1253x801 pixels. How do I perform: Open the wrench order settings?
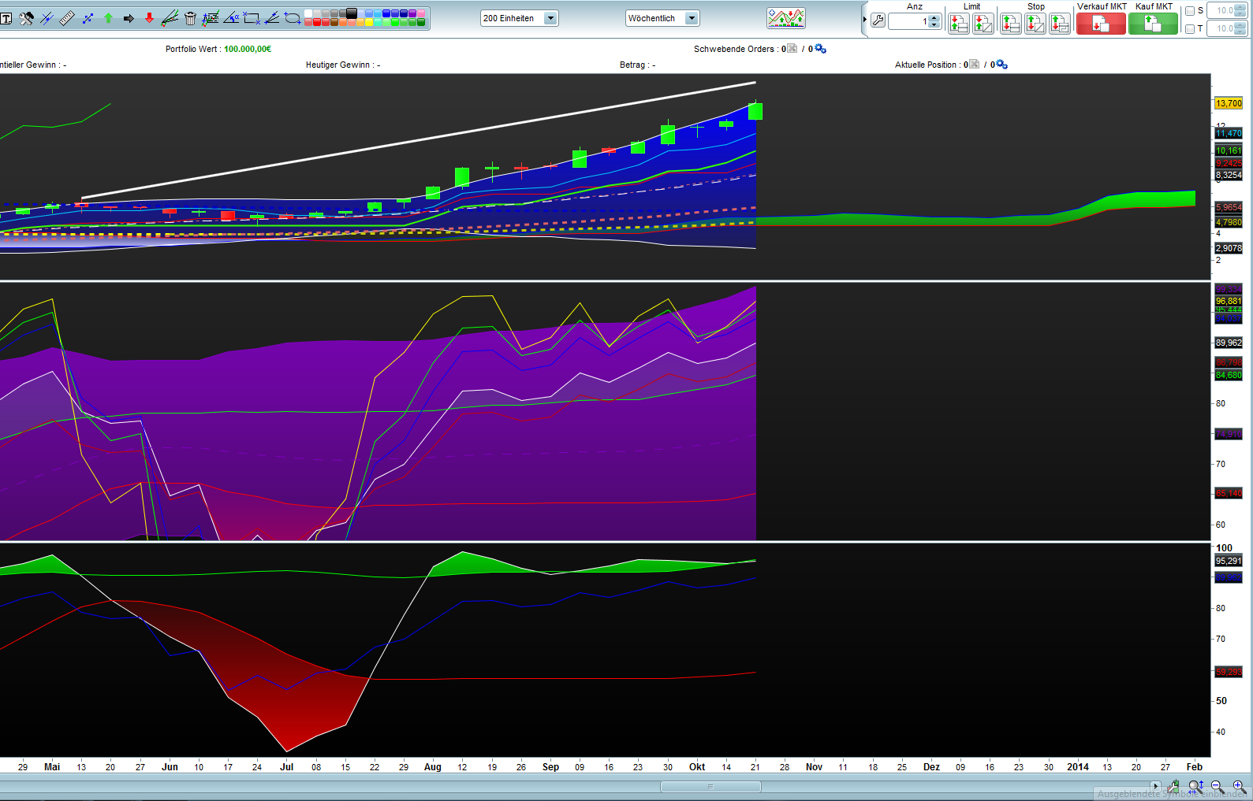(878, 21)
